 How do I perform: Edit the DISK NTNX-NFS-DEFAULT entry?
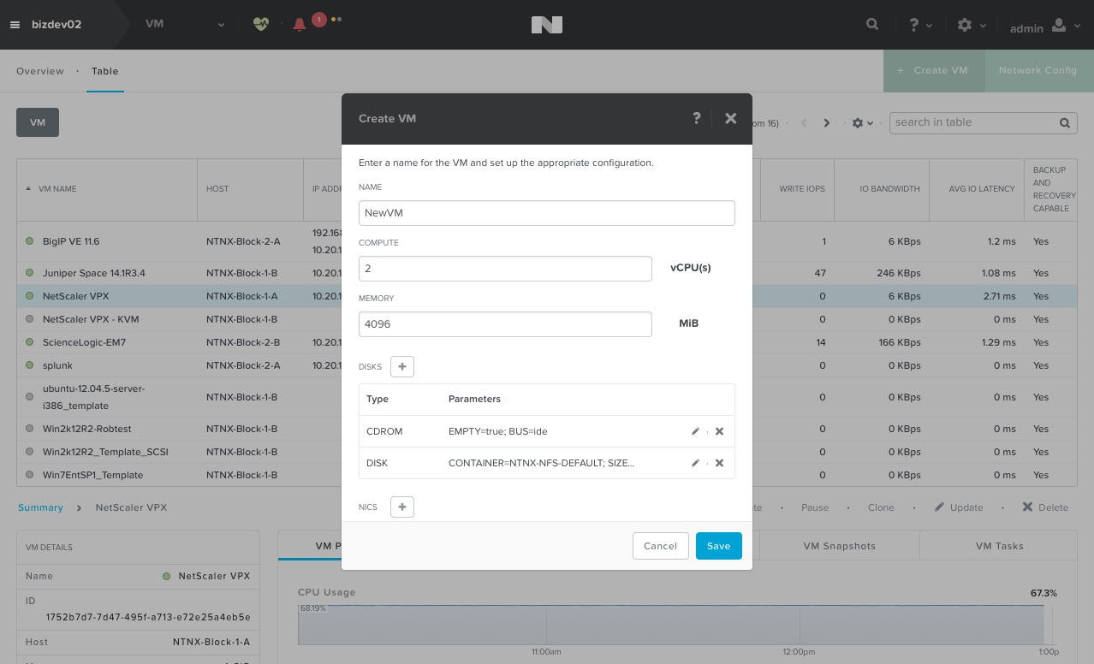pyautogui.click(x=695, y=463)
